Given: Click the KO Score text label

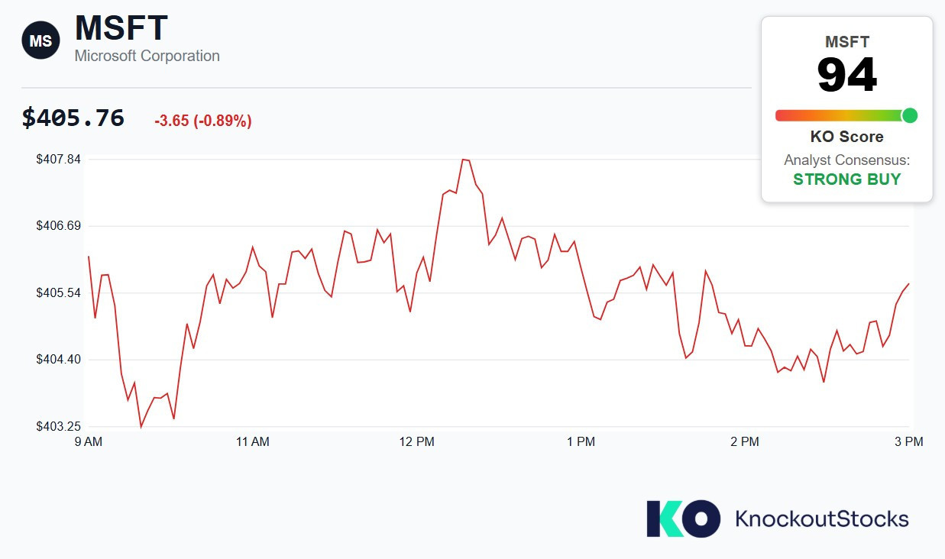Looking at the screenshot, I should (846, 137).
